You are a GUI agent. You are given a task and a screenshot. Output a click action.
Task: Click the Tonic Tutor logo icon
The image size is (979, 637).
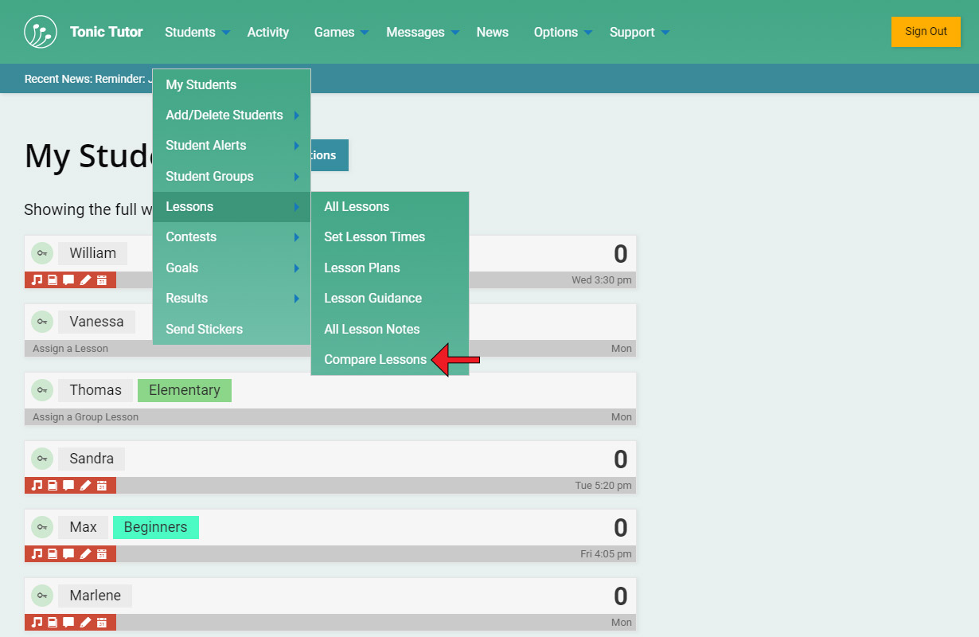pyautogui.click(x=41, y=32)
